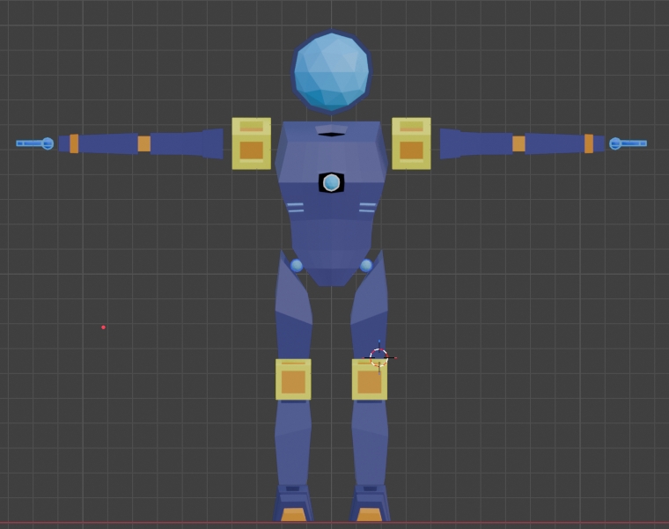
Task: Click the small red dot on the grid
Action: point(103,327)
